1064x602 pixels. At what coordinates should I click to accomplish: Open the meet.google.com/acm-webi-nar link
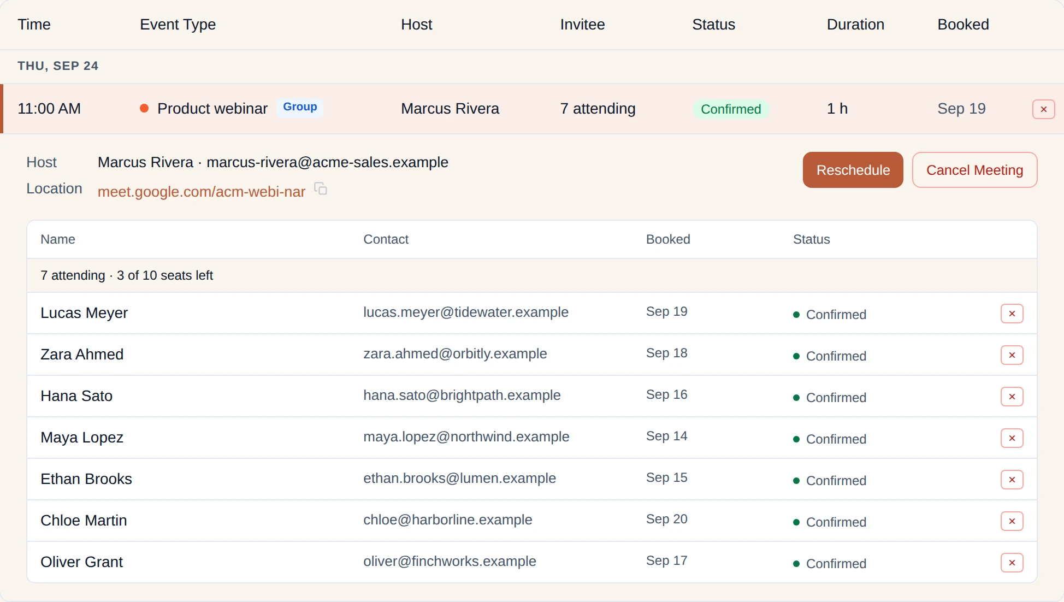(201, 192)
